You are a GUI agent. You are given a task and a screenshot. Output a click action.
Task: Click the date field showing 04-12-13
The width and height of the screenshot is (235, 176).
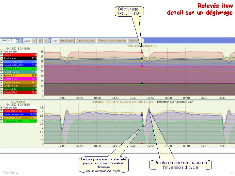(x=8, y=41)
